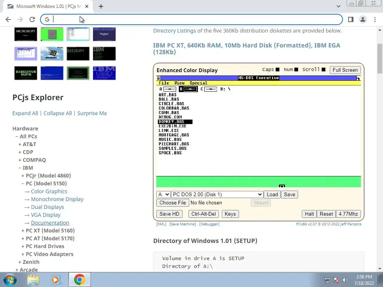383x287 pixels.
Task: Click the Load diskette button
Action: click(272, 194)
